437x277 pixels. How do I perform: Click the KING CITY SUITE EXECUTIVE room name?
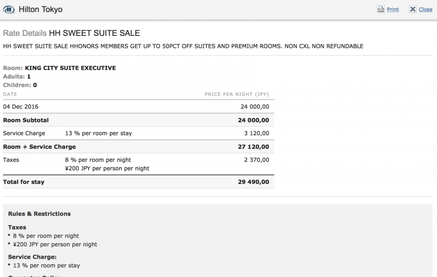70,68
